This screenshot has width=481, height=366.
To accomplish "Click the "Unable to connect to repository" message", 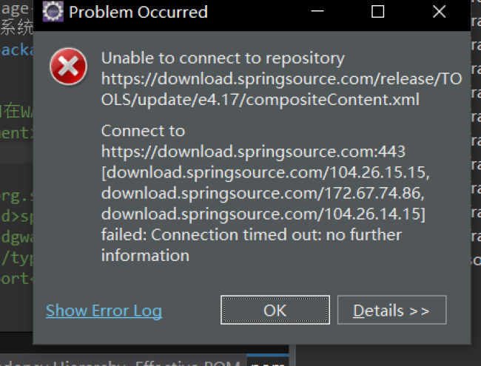I will click(223, 58).
